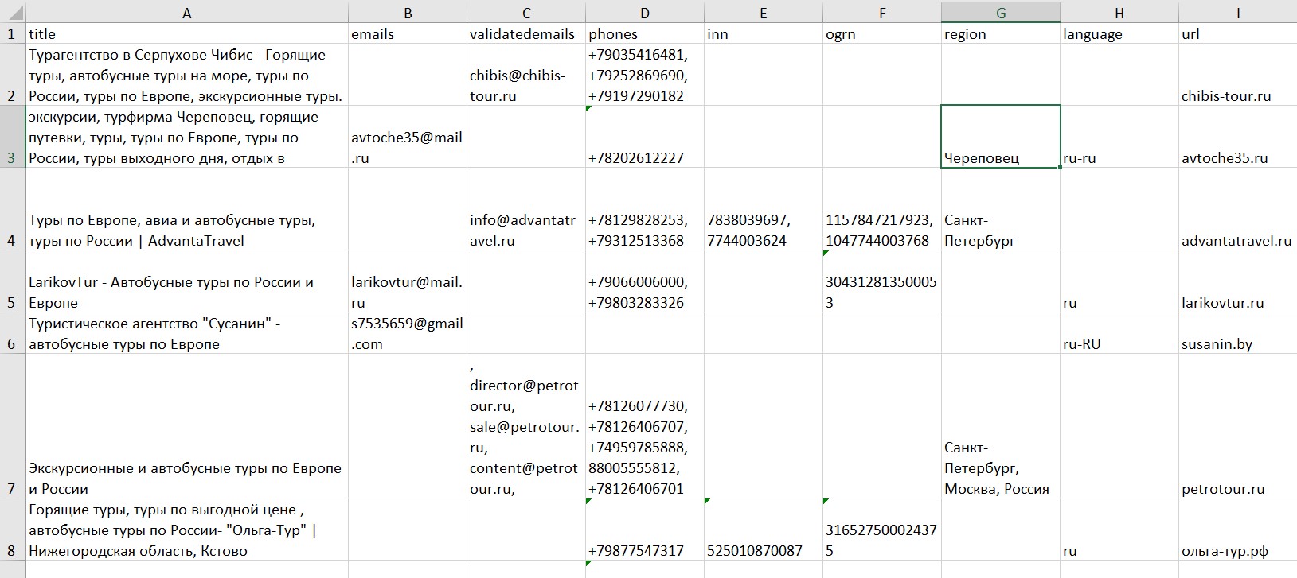Select phones cell starting +78126077730

pos(645,426)
